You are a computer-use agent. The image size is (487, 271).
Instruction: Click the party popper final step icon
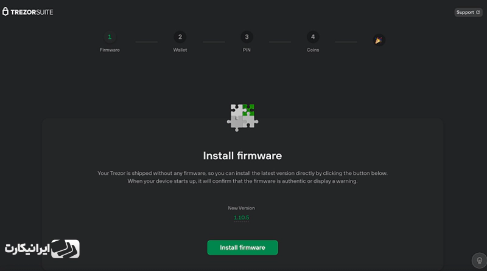click(x=379, y=40)
